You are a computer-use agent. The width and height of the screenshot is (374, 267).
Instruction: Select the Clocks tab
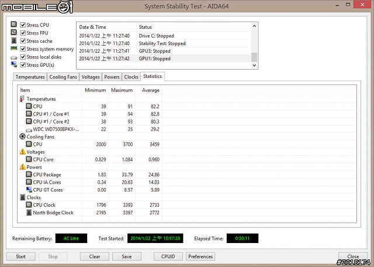[131, 77]
